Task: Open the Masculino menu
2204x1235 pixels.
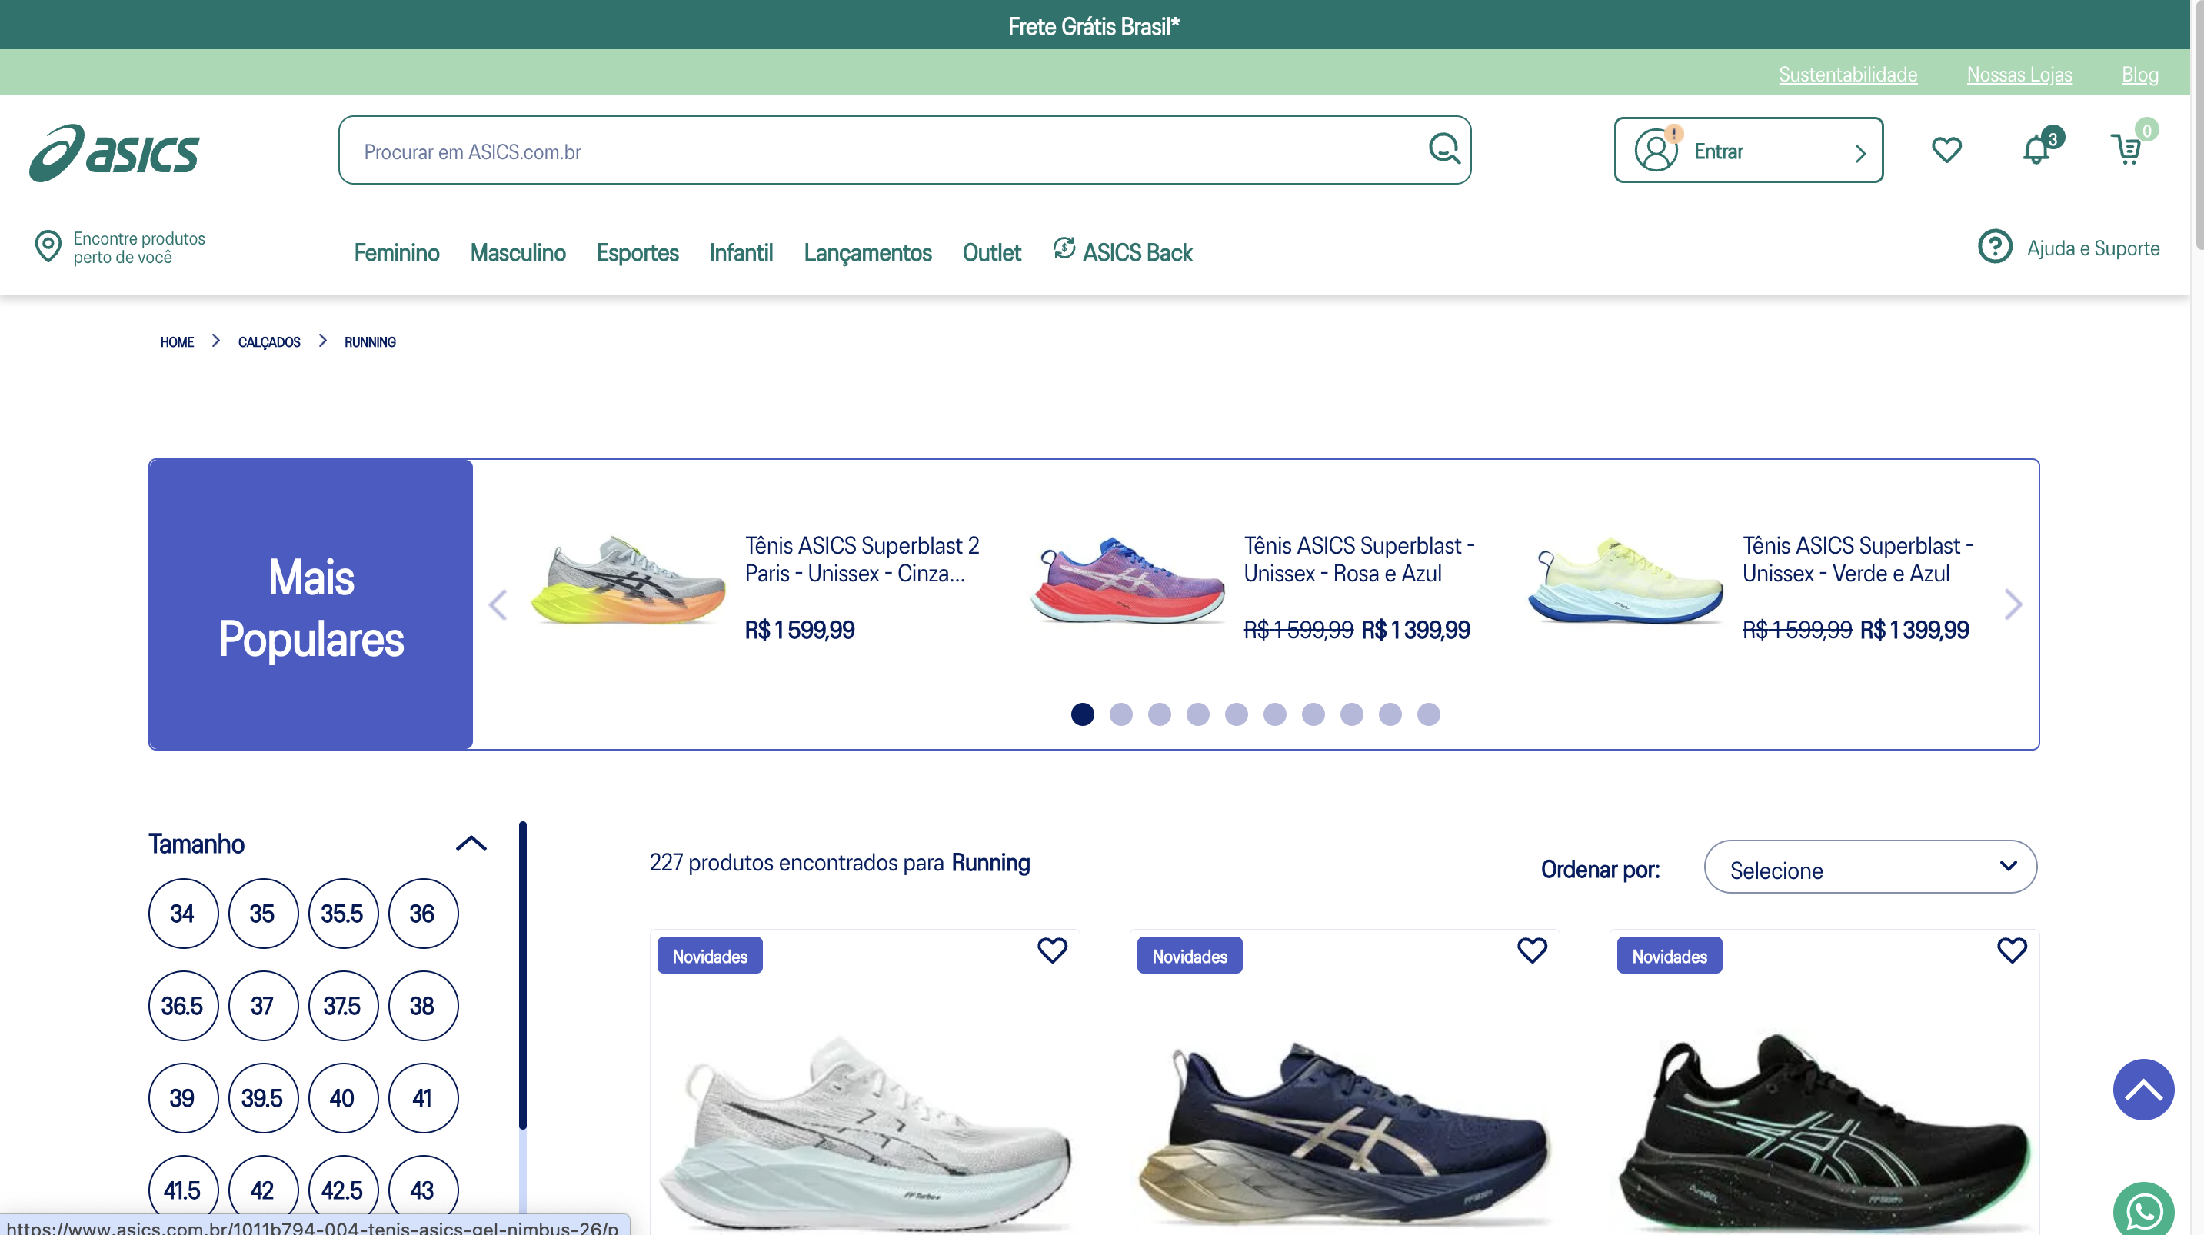Action: pyautogui.click(x=518, y=252)
